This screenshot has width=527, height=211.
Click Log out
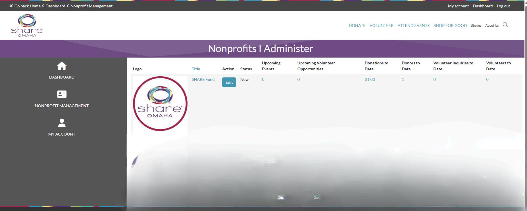503,6
